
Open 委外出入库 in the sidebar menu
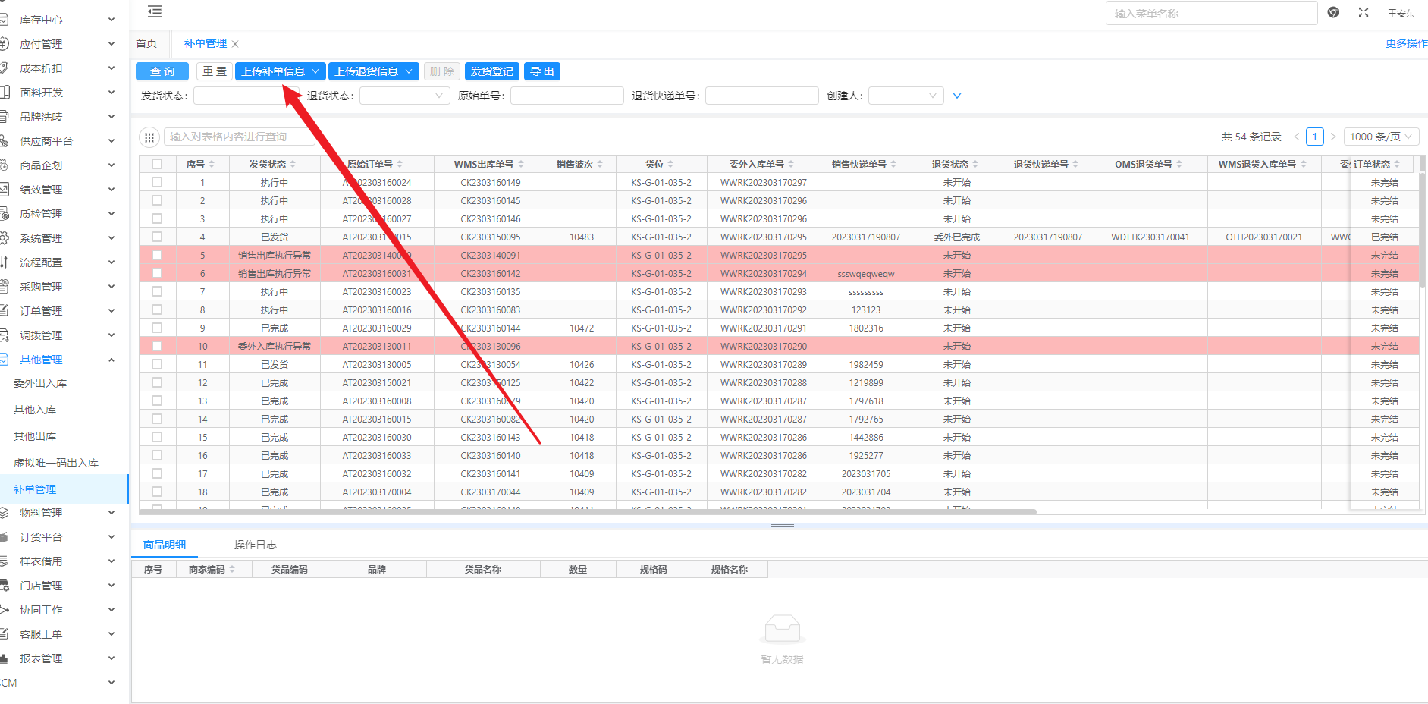click(40, 383)
